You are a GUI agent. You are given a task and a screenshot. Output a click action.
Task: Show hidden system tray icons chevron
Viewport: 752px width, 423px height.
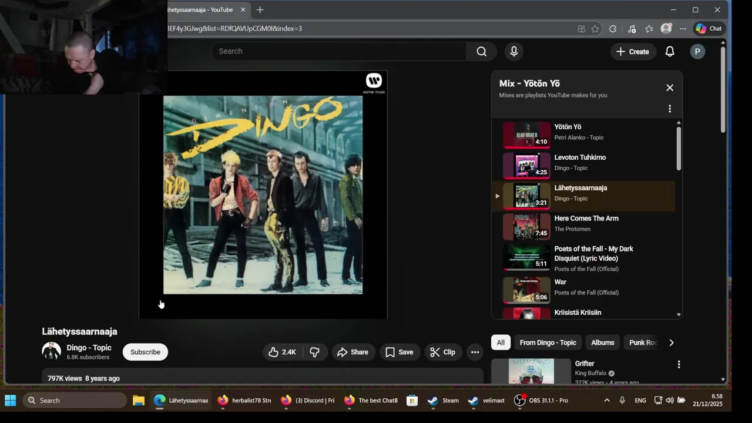(607, 400)
